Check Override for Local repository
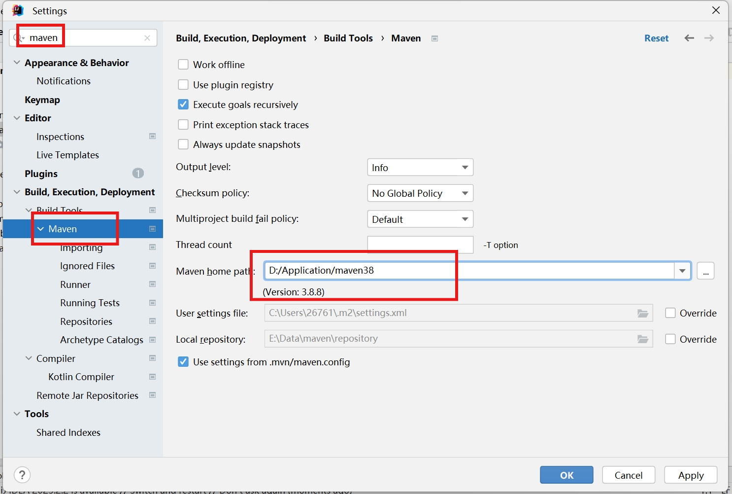 [670, 339]
